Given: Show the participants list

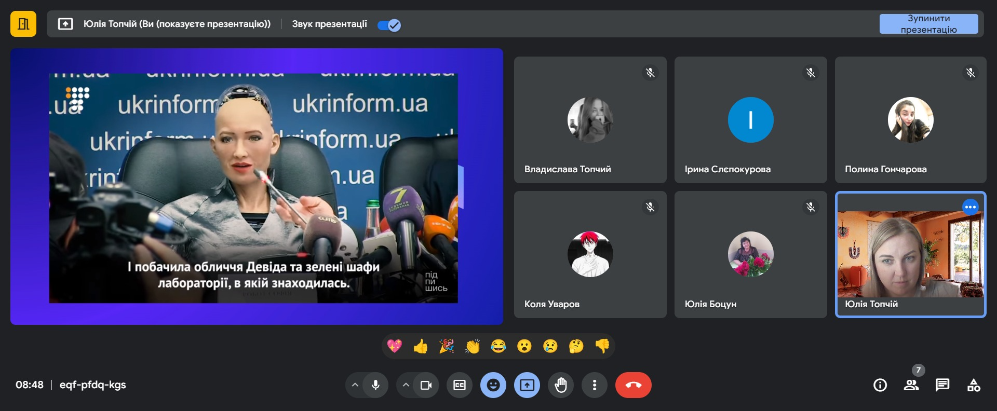Looking at the screenshot, I should [x=911, y=385].
